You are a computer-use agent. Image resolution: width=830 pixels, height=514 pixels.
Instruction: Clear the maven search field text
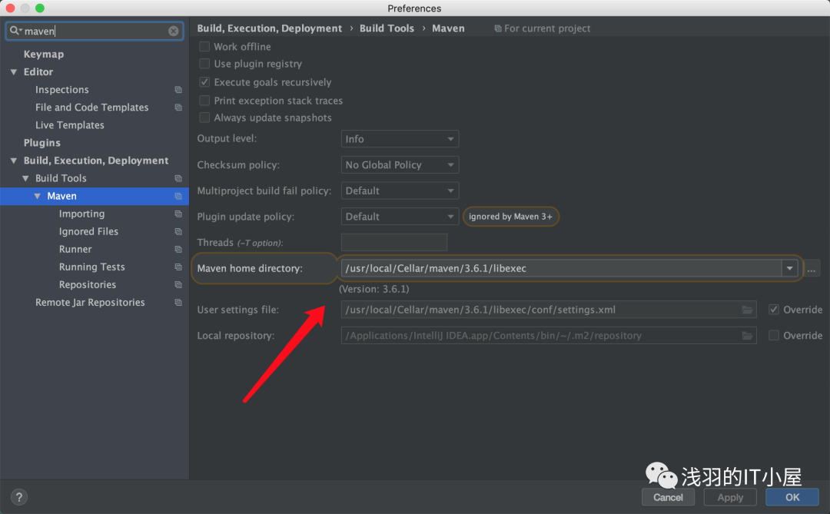click(x=174, y=32)
